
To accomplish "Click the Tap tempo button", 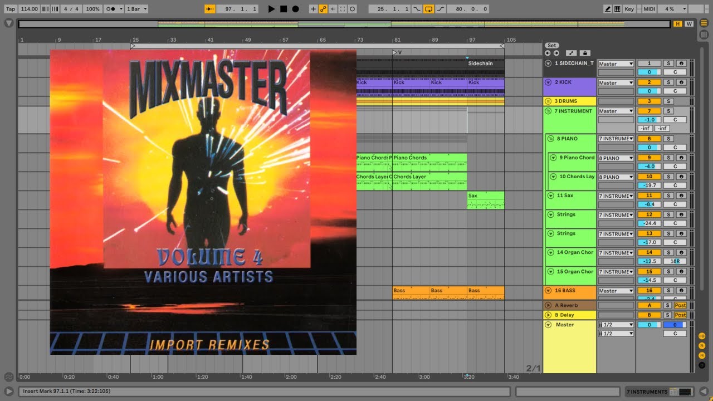I will click(10, 9).
